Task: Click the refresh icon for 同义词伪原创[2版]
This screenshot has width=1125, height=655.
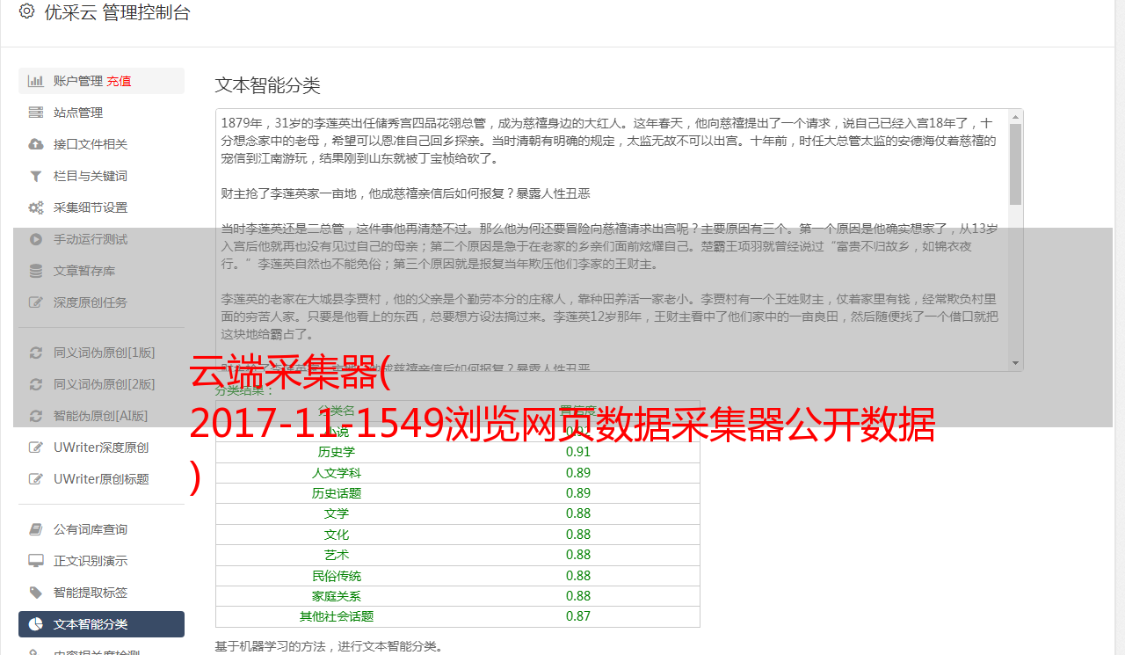Action: click(x=36, y=384)
